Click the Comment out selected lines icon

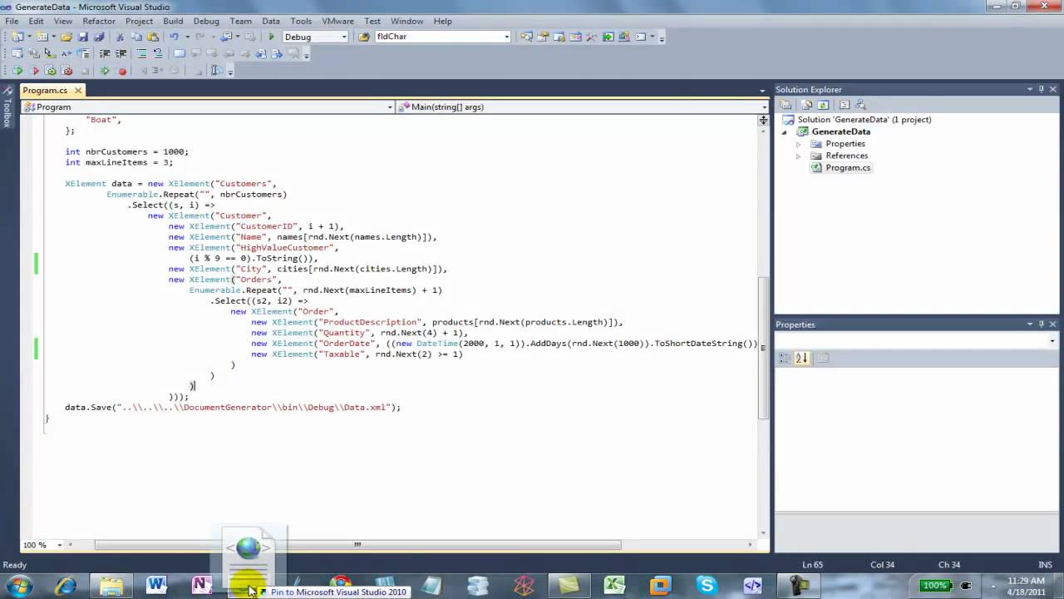pyautogui.click(x=142, y=53)
